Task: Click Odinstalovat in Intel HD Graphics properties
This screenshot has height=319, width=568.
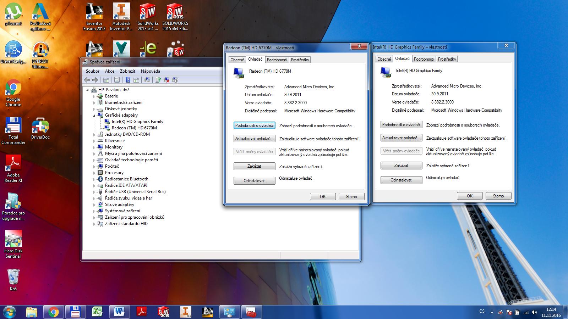Action: click(401, 180)
